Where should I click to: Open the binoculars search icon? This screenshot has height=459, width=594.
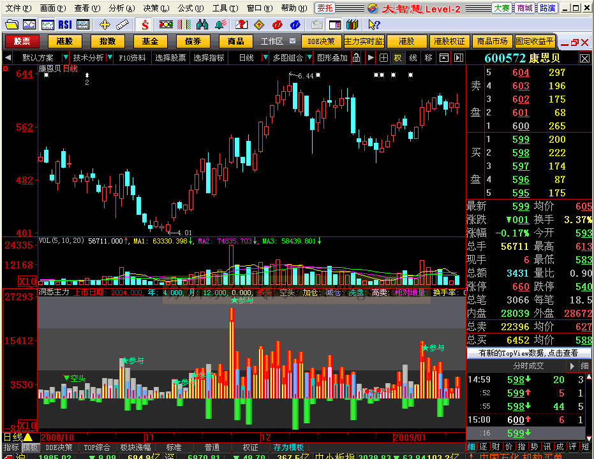coord(202,25)
